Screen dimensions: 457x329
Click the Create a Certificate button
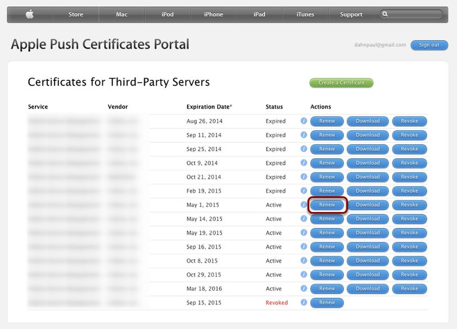tap(341, 83)
